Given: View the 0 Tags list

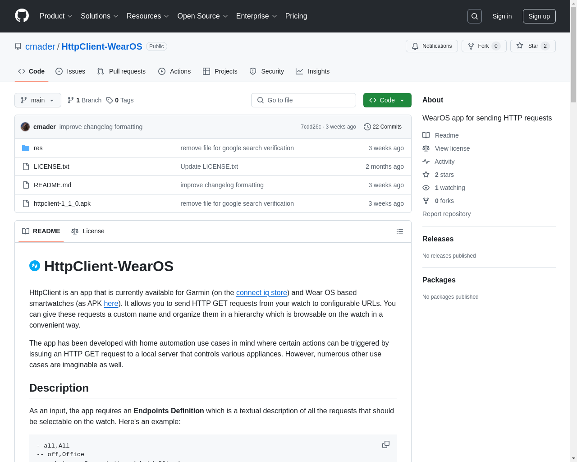Looking at the screenshot, I should pos(120,100).
